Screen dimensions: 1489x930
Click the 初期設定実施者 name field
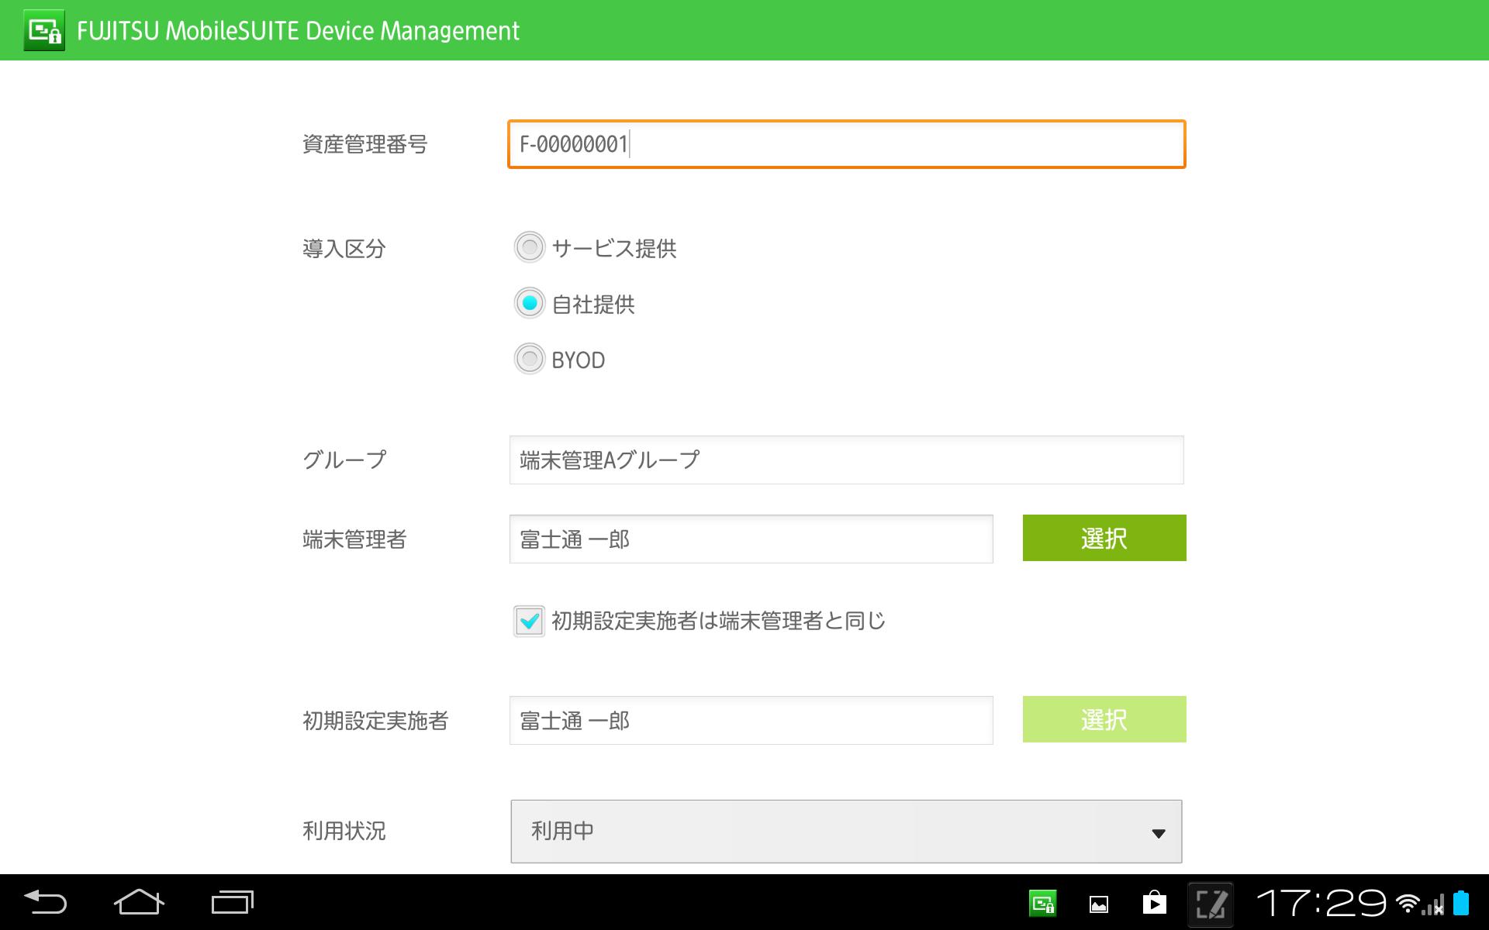(x=750, y=720)
